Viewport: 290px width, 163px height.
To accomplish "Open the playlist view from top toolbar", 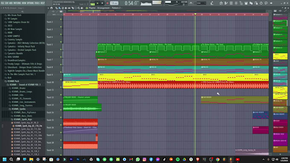I will click(x=221, y=3).
